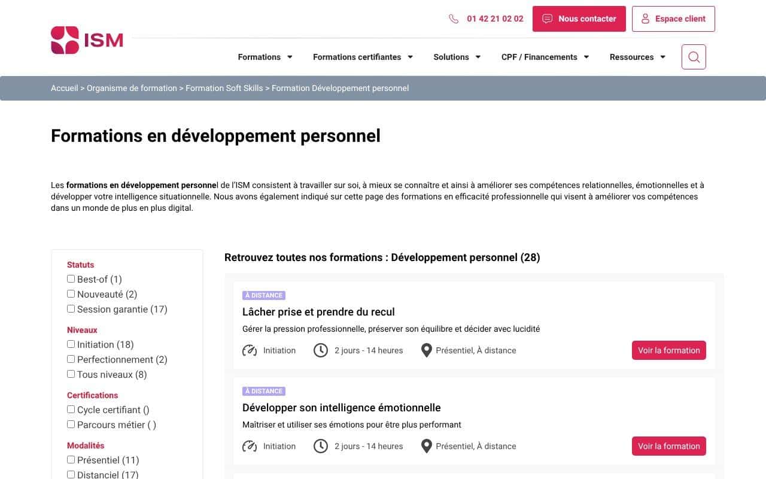Viewport: 766px width, 479px height.
Task: Enable the Nouveauté filter
Action: point(71,294)
